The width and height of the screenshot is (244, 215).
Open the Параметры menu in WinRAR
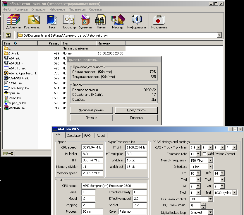[77, 9]
